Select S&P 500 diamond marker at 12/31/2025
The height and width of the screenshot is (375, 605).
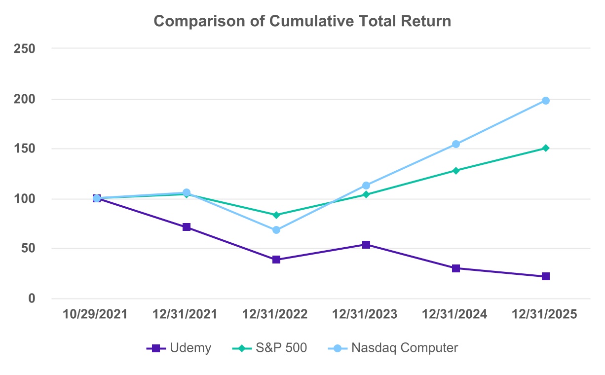coord(546,148)
